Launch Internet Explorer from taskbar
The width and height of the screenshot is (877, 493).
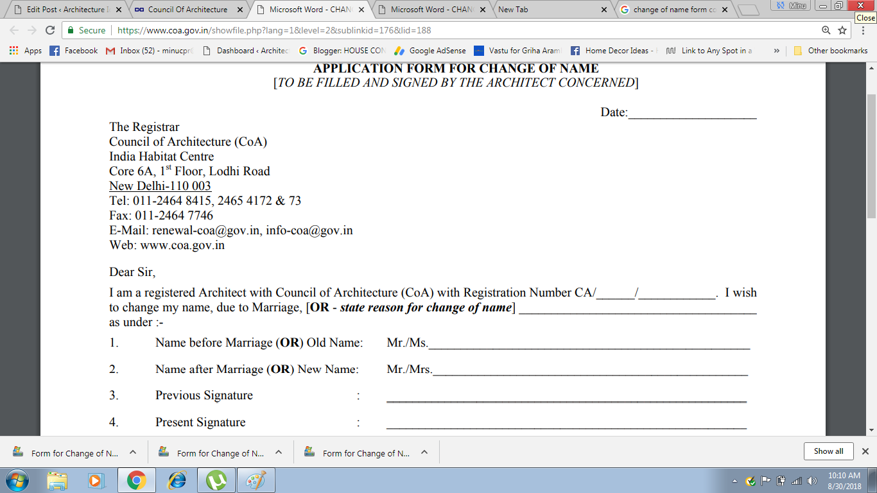click(176, 480)
